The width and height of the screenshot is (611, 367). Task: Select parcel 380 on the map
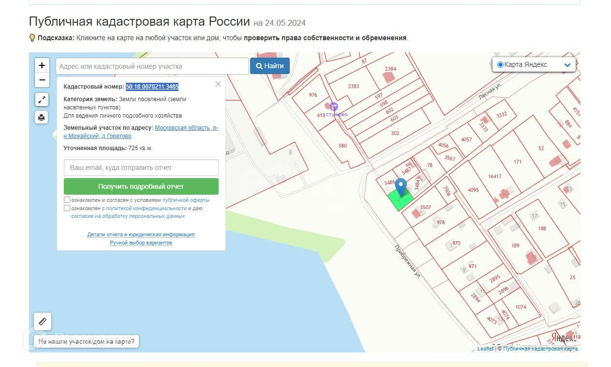[x=343, y=146]
